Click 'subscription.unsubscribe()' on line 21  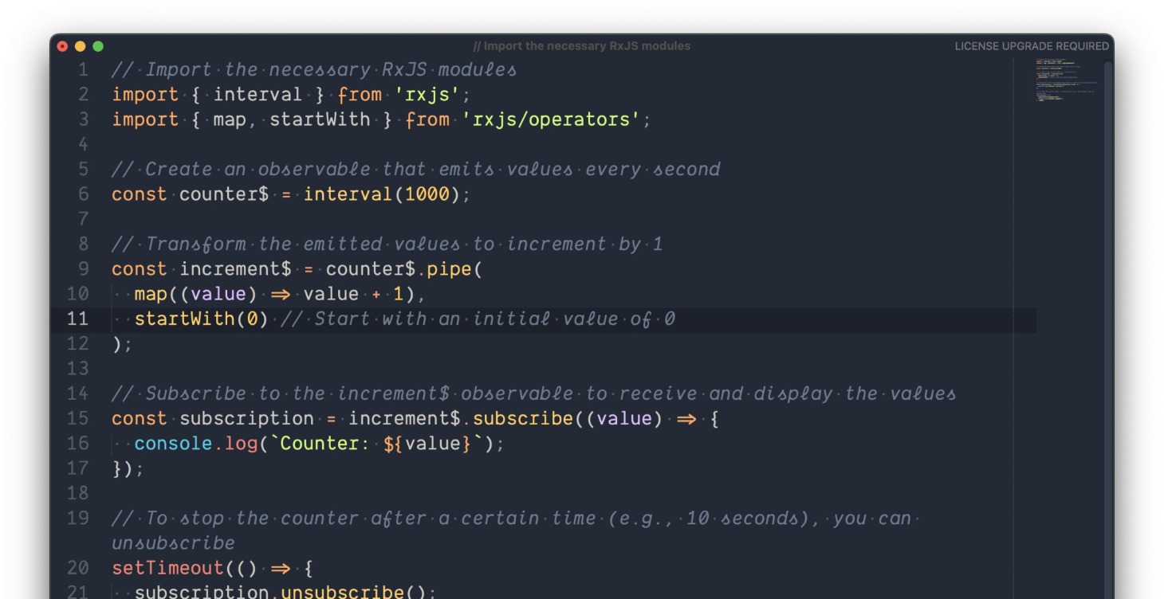point(287,593)
